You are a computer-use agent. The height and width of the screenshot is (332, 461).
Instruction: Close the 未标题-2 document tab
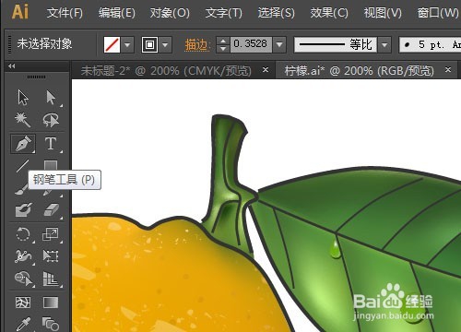266,70
